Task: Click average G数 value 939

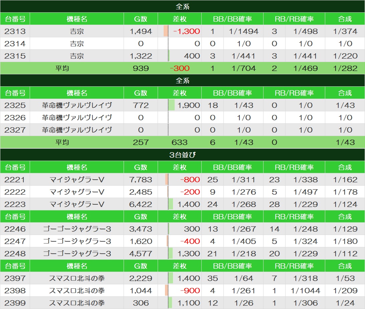Action: click(x=141, y=68)
